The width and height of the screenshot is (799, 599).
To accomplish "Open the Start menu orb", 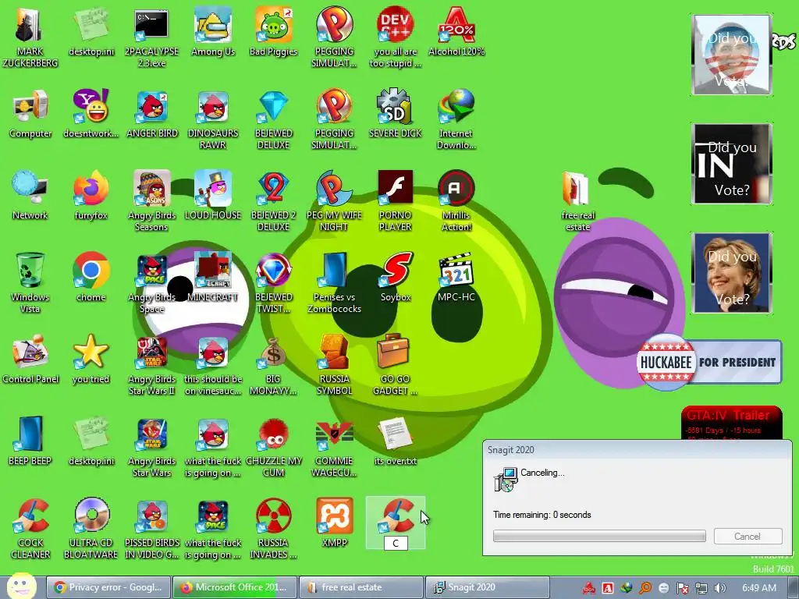I will pos(21,586).
